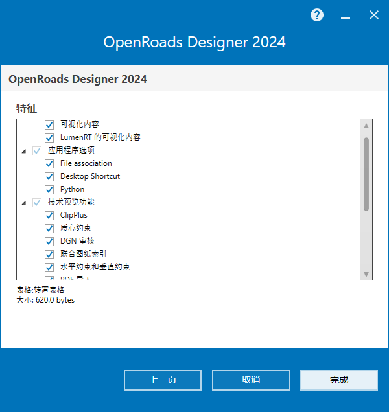The height and width of the screenshot is (412, 389).
Task: Select the 水平约束和垂直约束 feature label
Action: click(95, 267)
